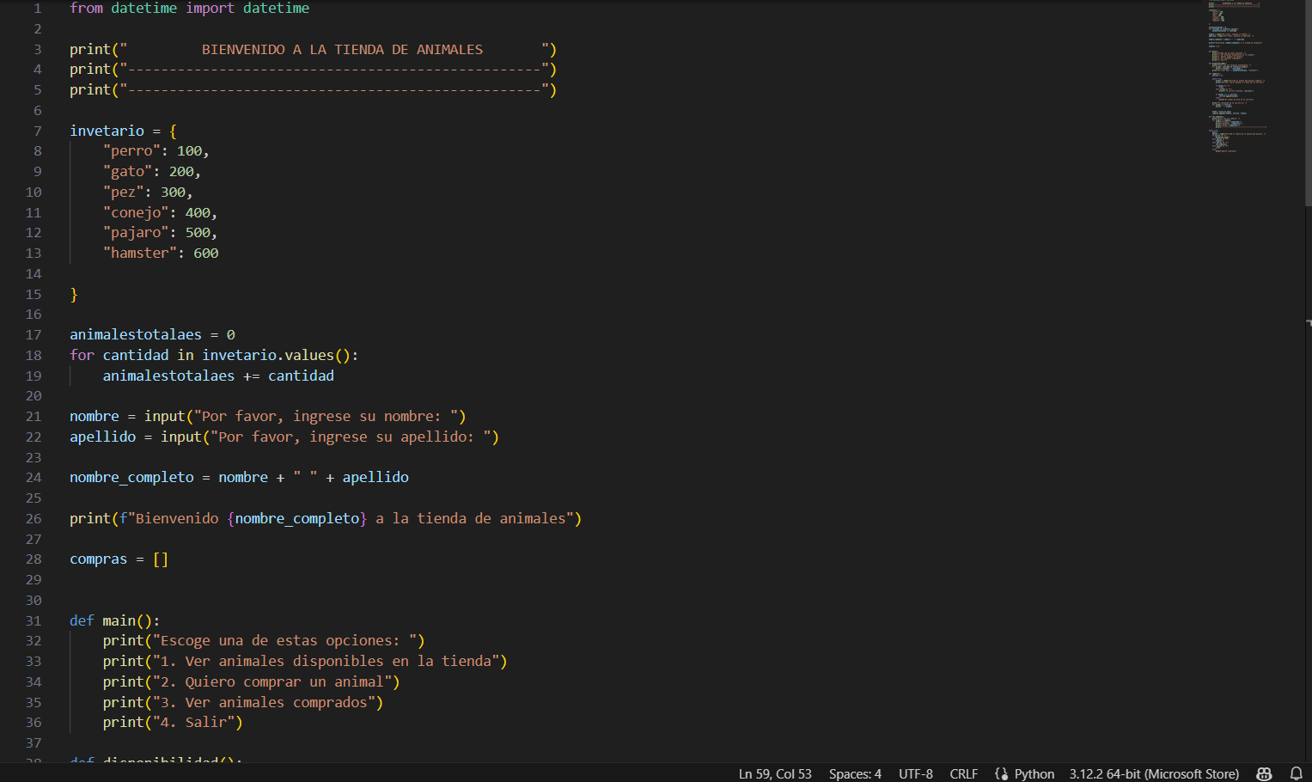Screen dimensions: 1312x782
Task: Click 'for cantidad in invetario.values():' line
Action: (214, 355)
